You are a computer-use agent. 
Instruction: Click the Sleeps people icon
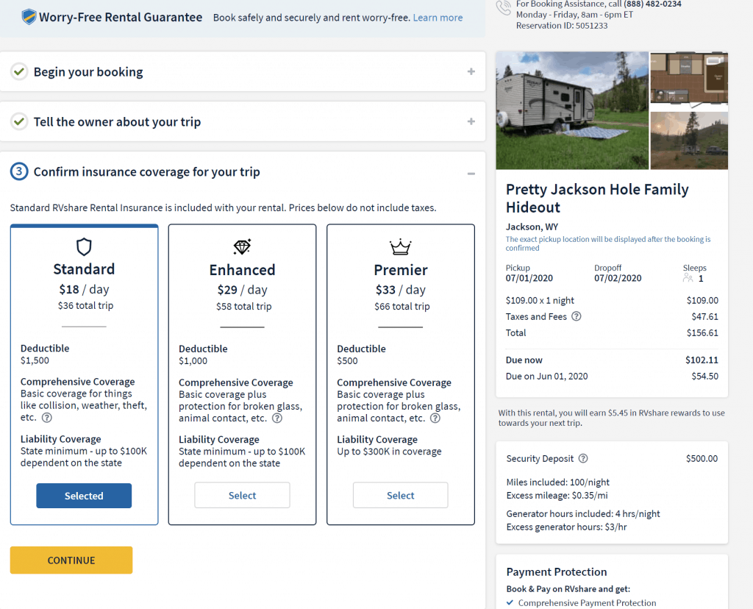pyautogui.click(x=688, y=278)
